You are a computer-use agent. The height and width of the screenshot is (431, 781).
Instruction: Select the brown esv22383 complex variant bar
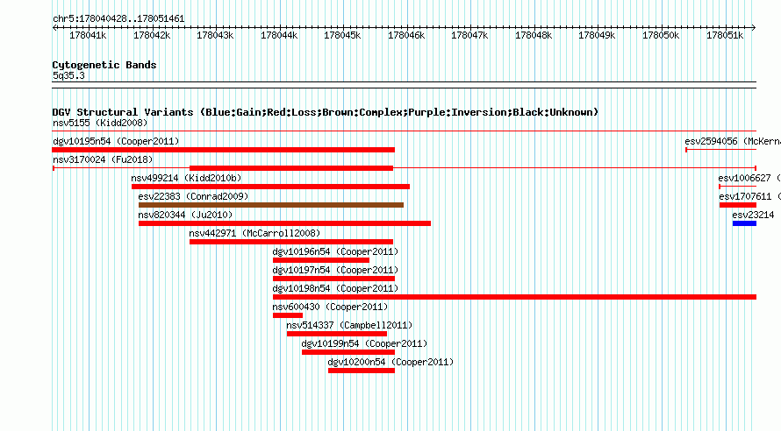[x=271, y=205]
